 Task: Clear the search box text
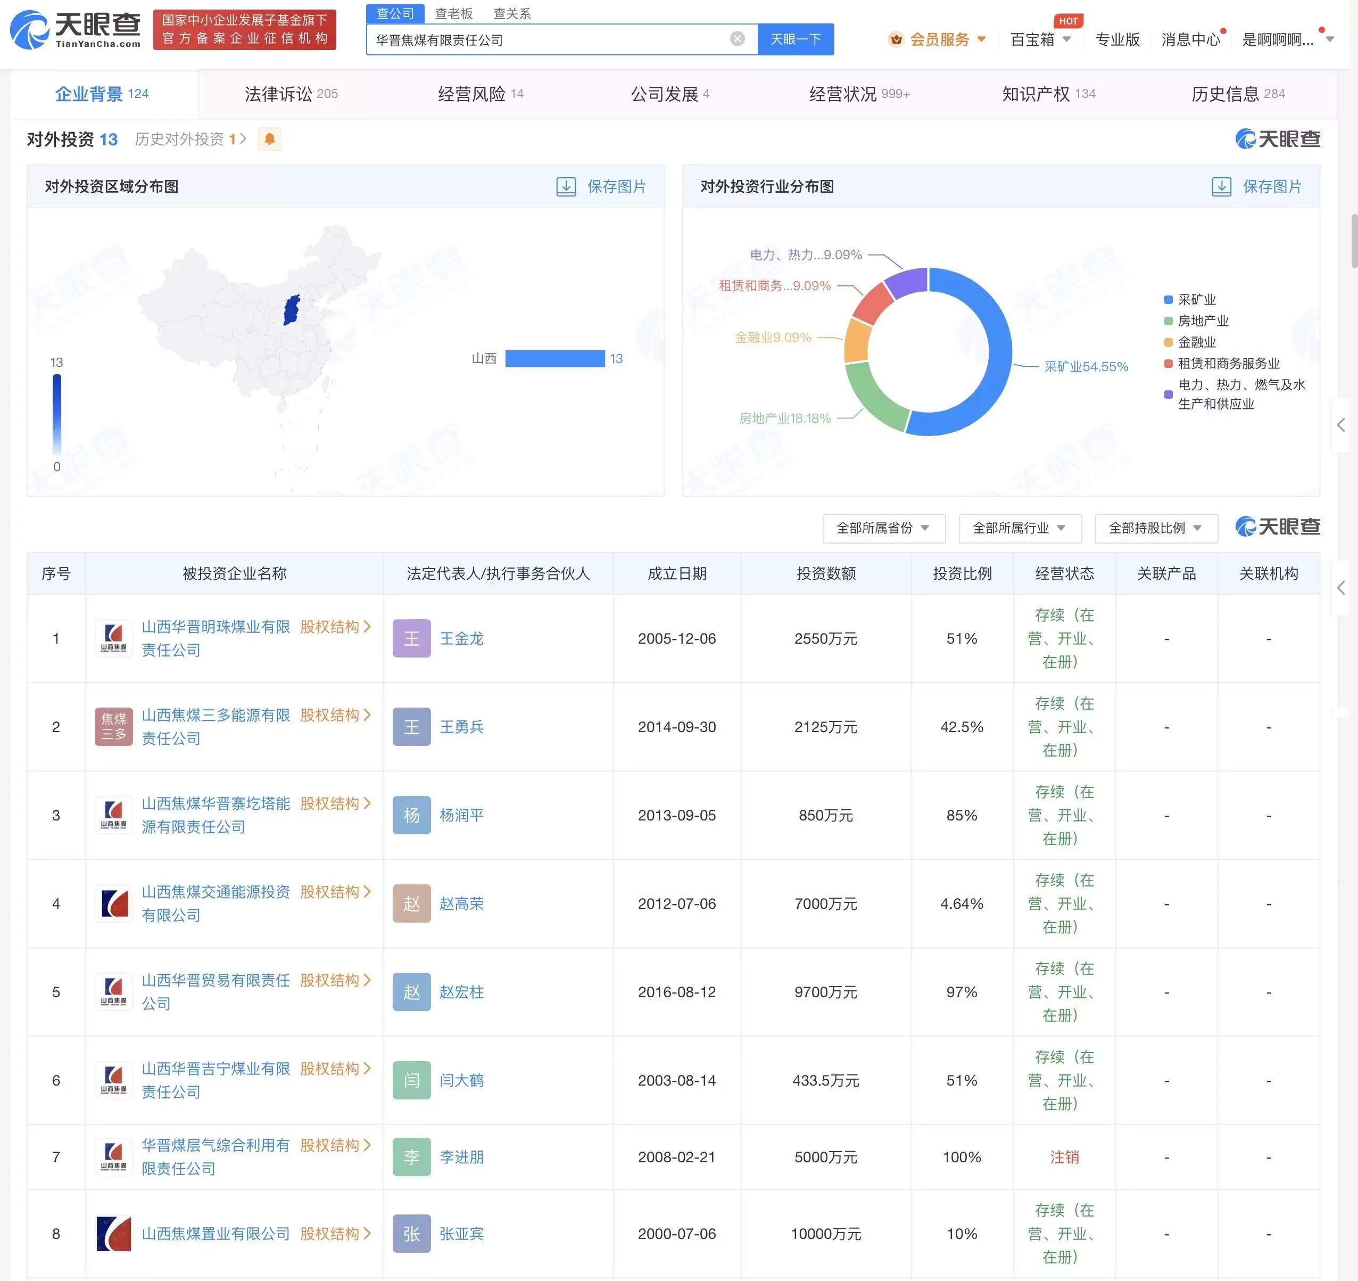737,39
